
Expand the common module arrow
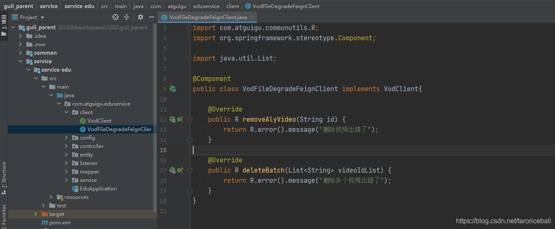[x=20, y=53]
